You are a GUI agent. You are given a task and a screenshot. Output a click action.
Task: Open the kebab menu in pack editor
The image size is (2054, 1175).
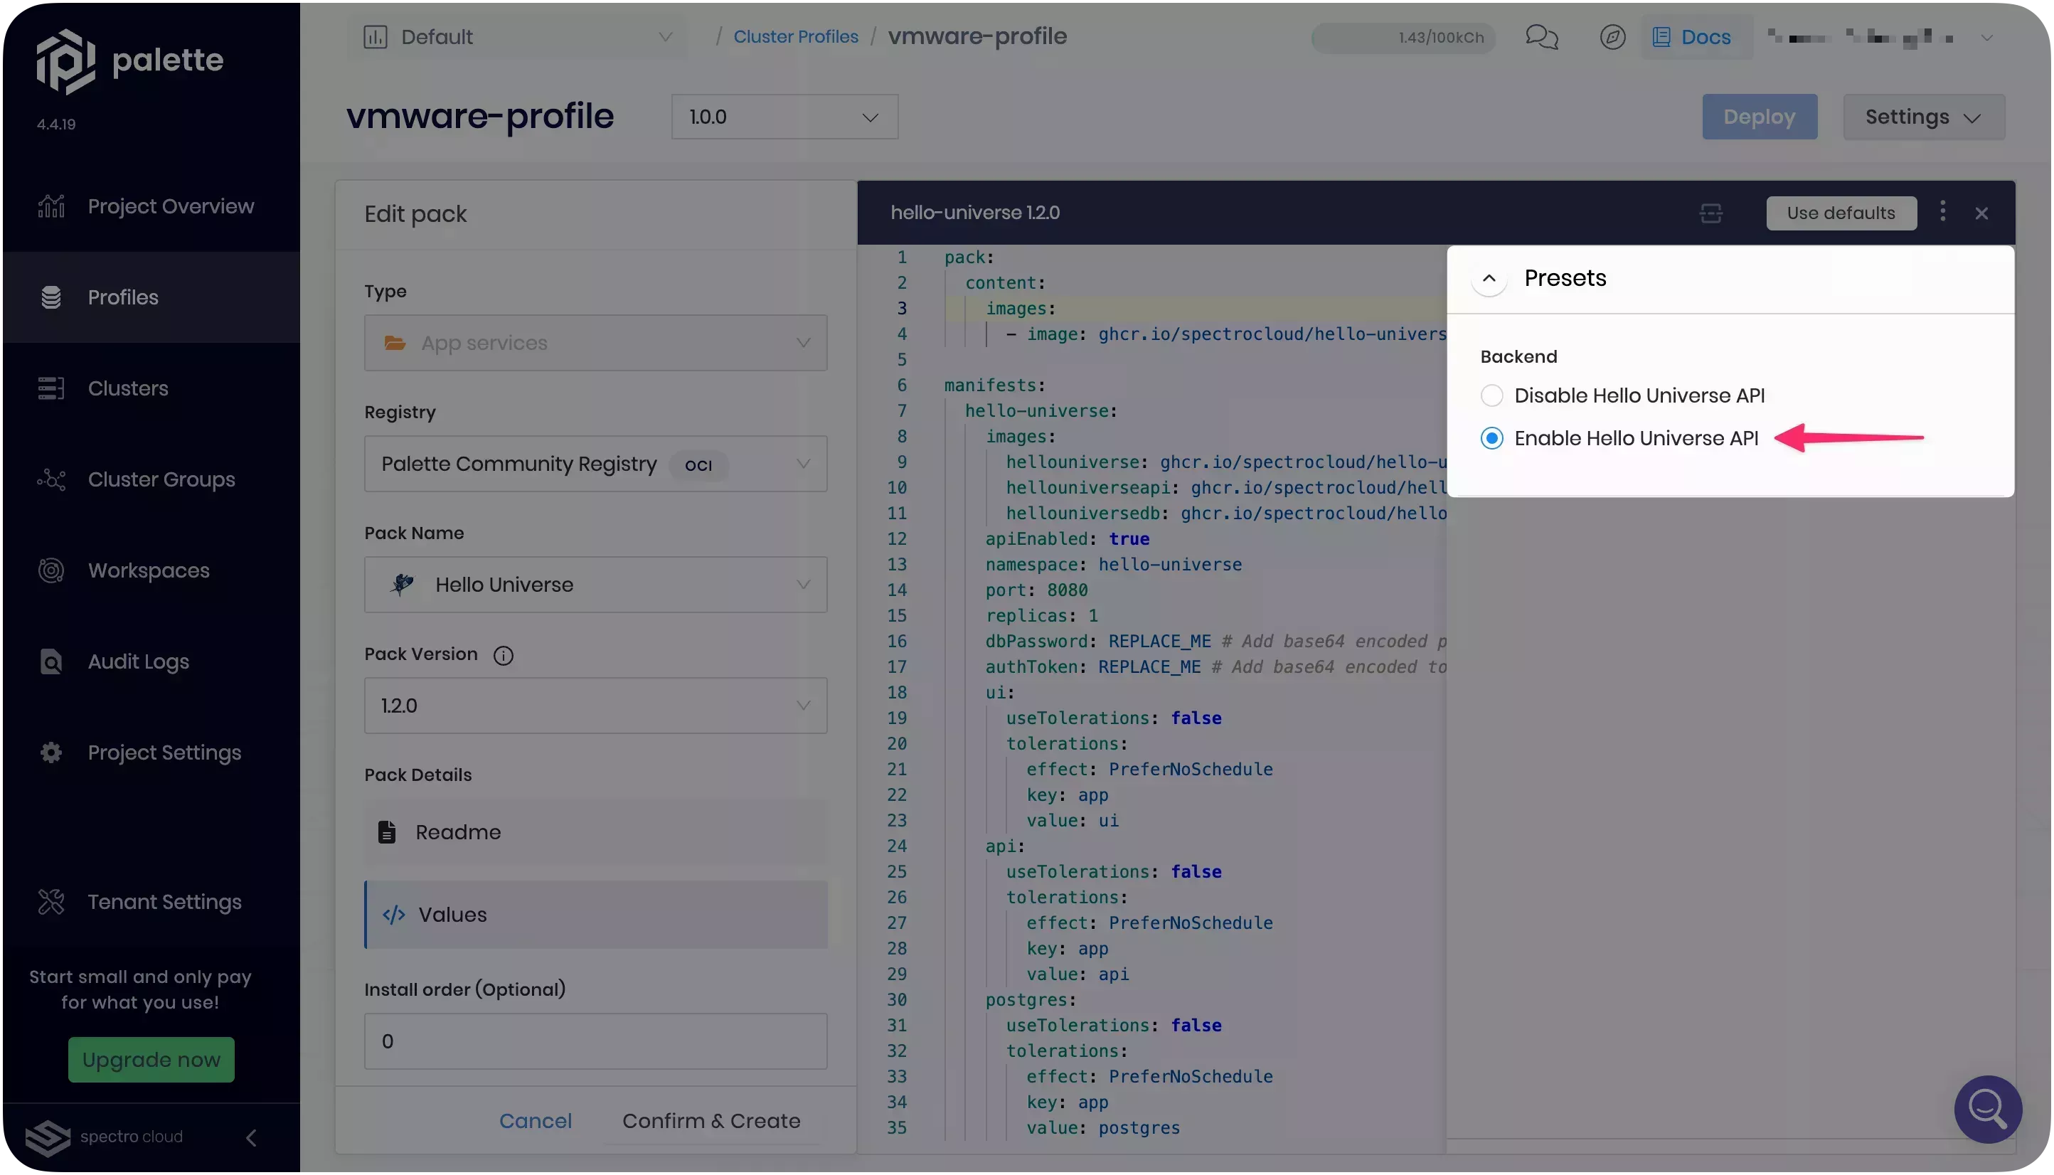pyautogui.click(x=1942, y=212)
